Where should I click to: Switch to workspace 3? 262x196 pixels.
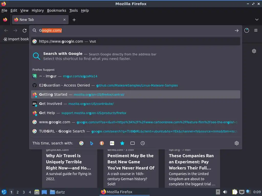tap(24, 192)
